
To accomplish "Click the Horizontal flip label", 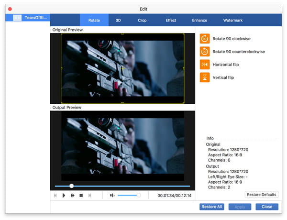I will click(226, 65).
